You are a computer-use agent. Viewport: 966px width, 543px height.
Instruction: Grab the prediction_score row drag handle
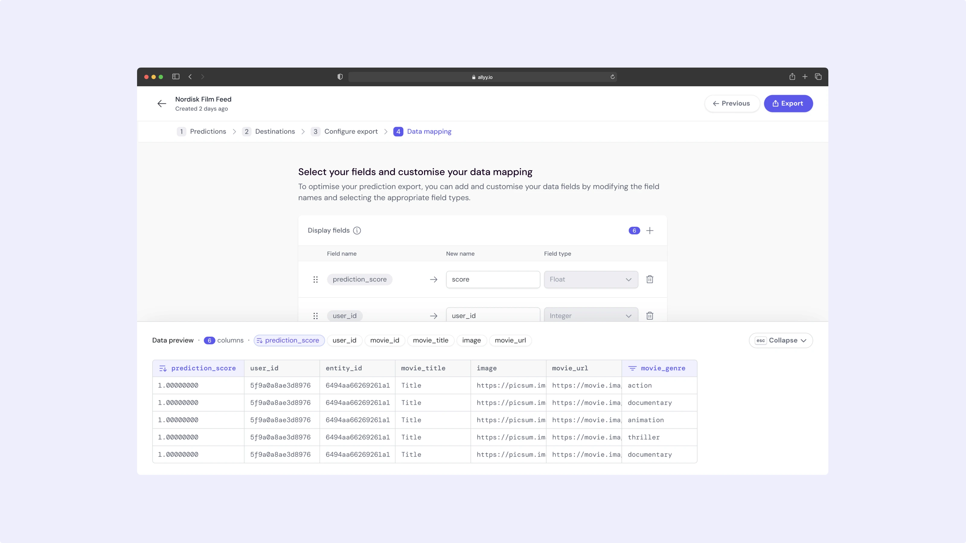point(315,279)
